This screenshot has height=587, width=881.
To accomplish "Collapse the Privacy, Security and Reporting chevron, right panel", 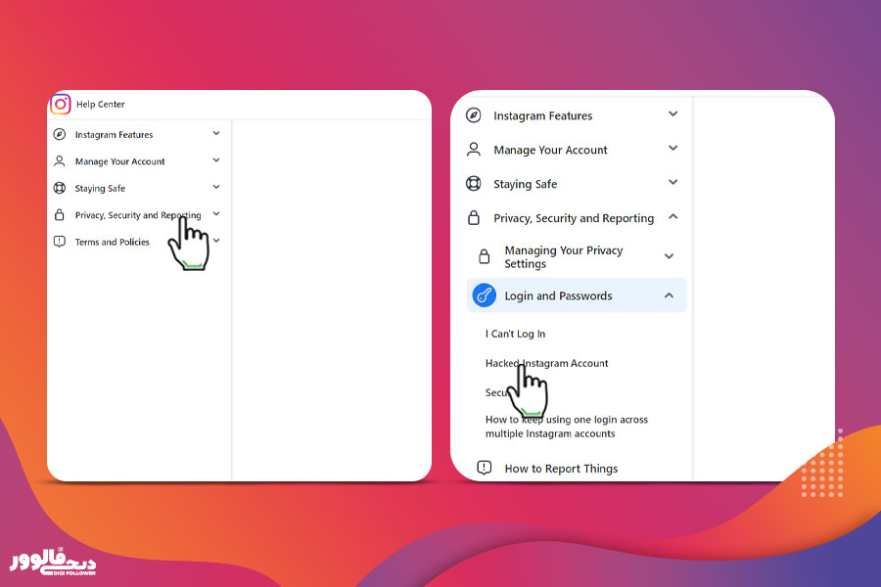I will tap(673, 216).
